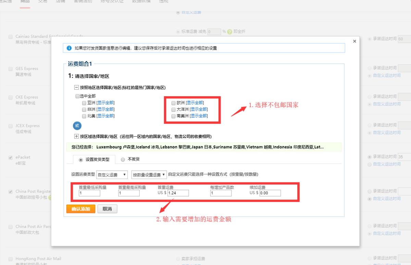
Task: Choose the 设置发货类型 radio button
Action: [x=81, y=160]
